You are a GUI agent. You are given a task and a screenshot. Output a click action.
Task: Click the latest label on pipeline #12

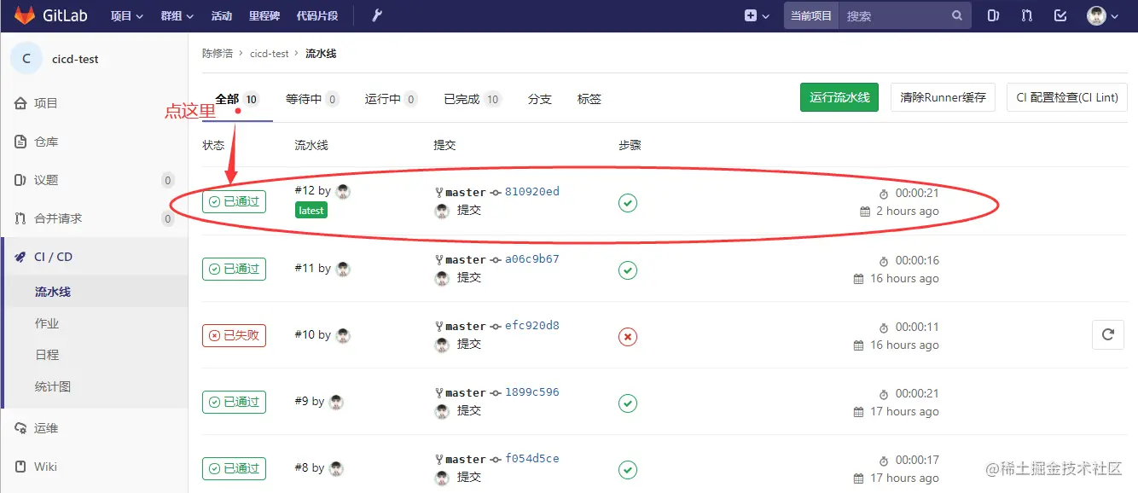[311, 210]
